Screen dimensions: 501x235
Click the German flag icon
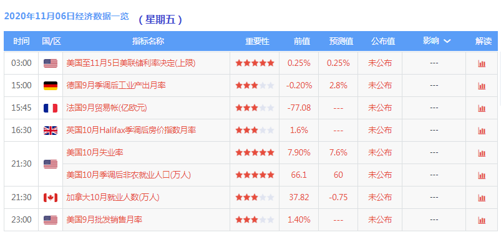point(51,86)
